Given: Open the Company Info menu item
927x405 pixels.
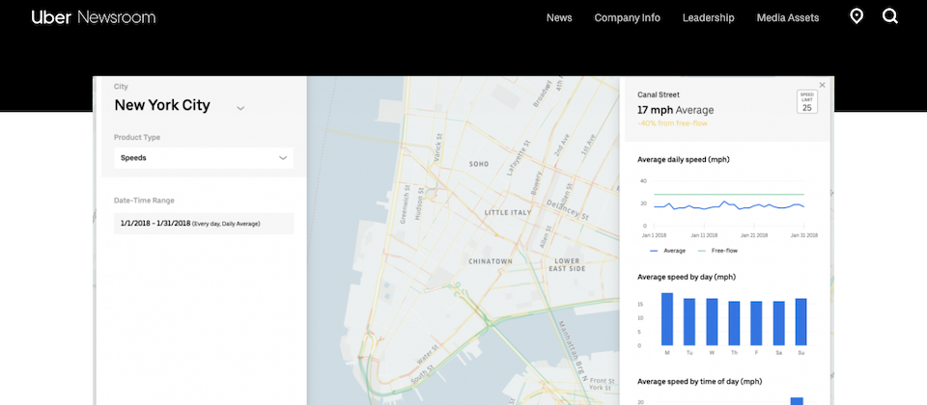Looking at the screenshot, I should (x=628, y=17).
